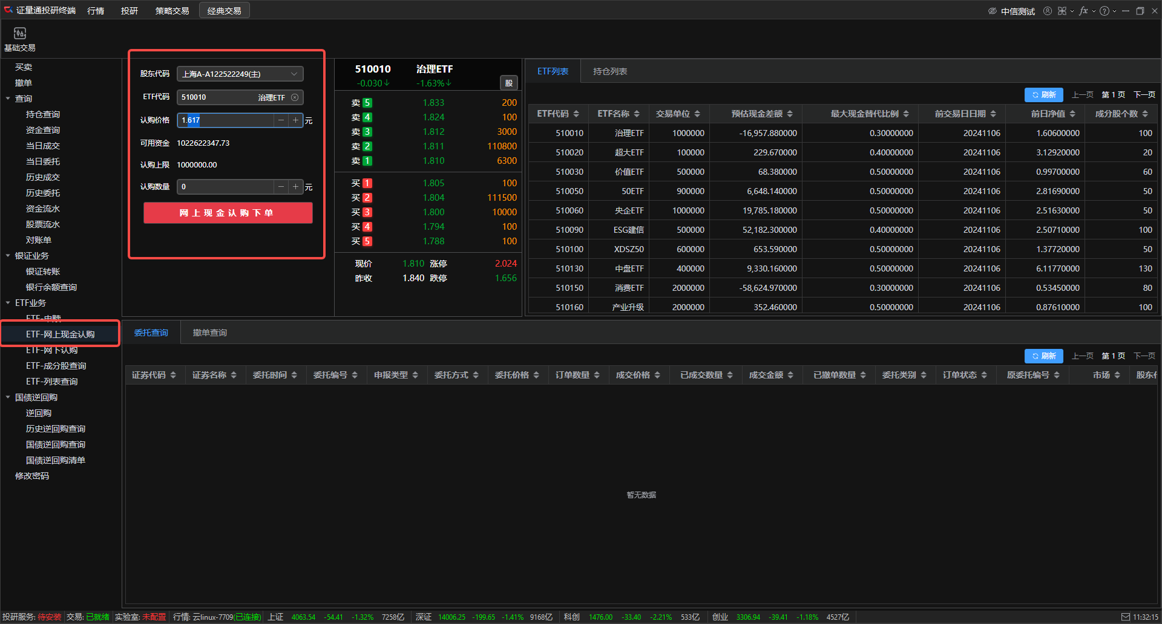The image size is (1162, 624).
Task: Increase 认购价格 with the plus stepper
Action: [x=295, y=120]
